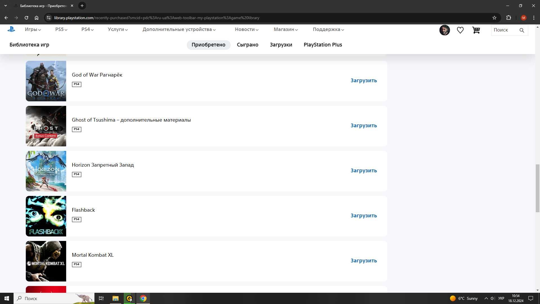Click Загрузить for Horizon Запретный Запад
This screenshot has width=540, height=304.
[x=364, y=171]
